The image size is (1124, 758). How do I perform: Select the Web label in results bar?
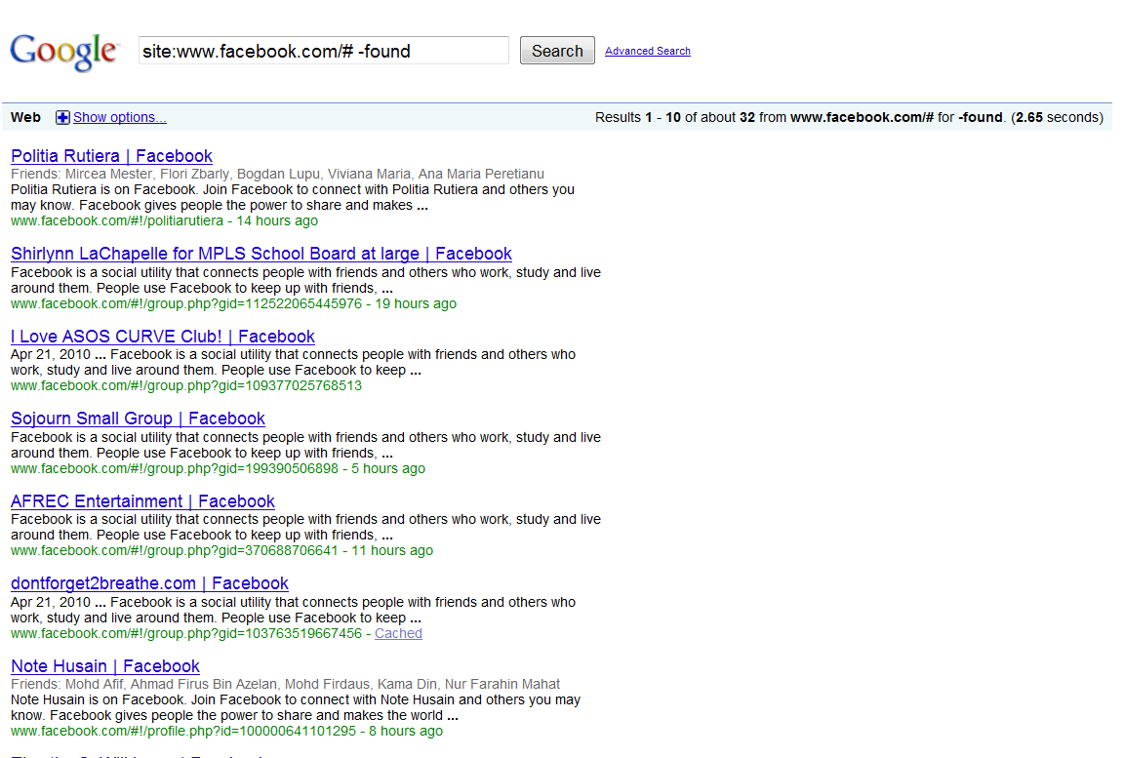25,117
